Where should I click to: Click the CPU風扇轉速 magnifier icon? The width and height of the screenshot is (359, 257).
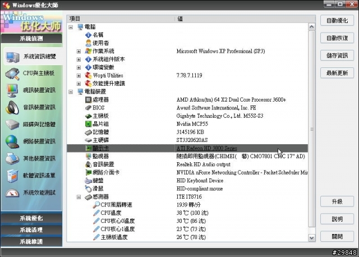(96, 205)
